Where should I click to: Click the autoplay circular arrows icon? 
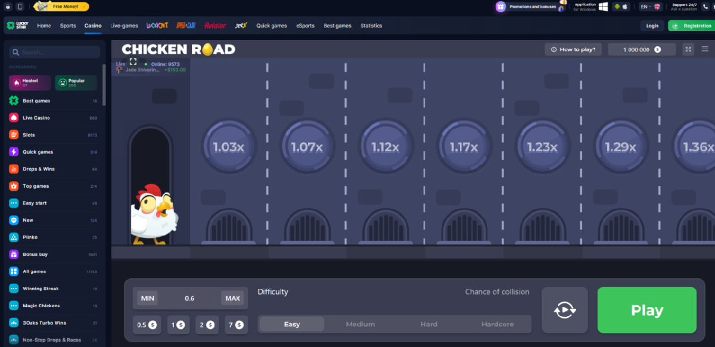pos(564,310)
